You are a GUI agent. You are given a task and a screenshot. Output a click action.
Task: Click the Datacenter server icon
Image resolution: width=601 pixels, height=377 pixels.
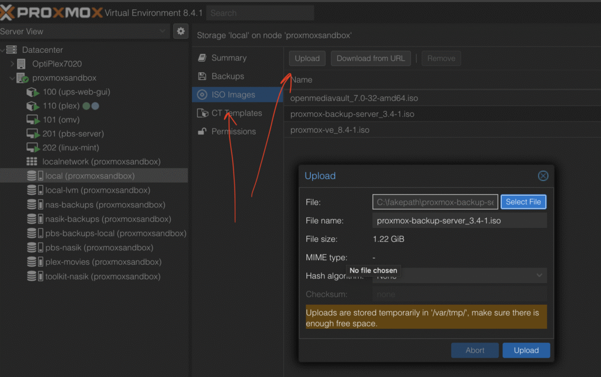pos(12,49)
